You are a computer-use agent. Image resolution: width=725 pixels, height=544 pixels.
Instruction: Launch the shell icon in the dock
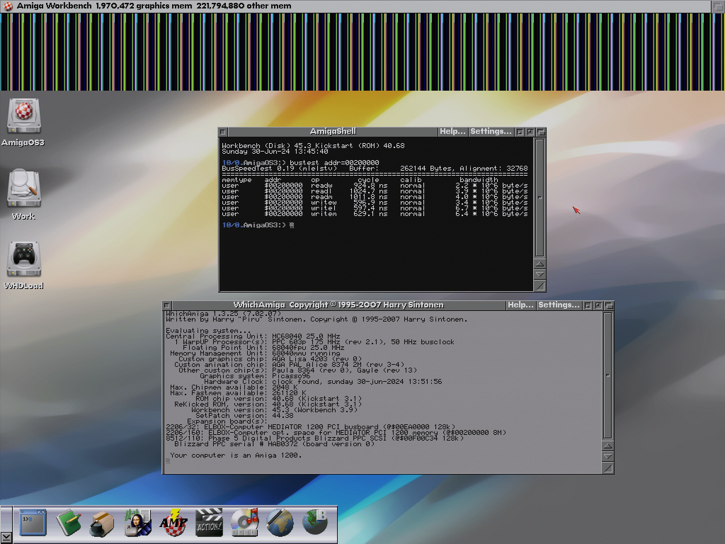(x=33, y=523)
